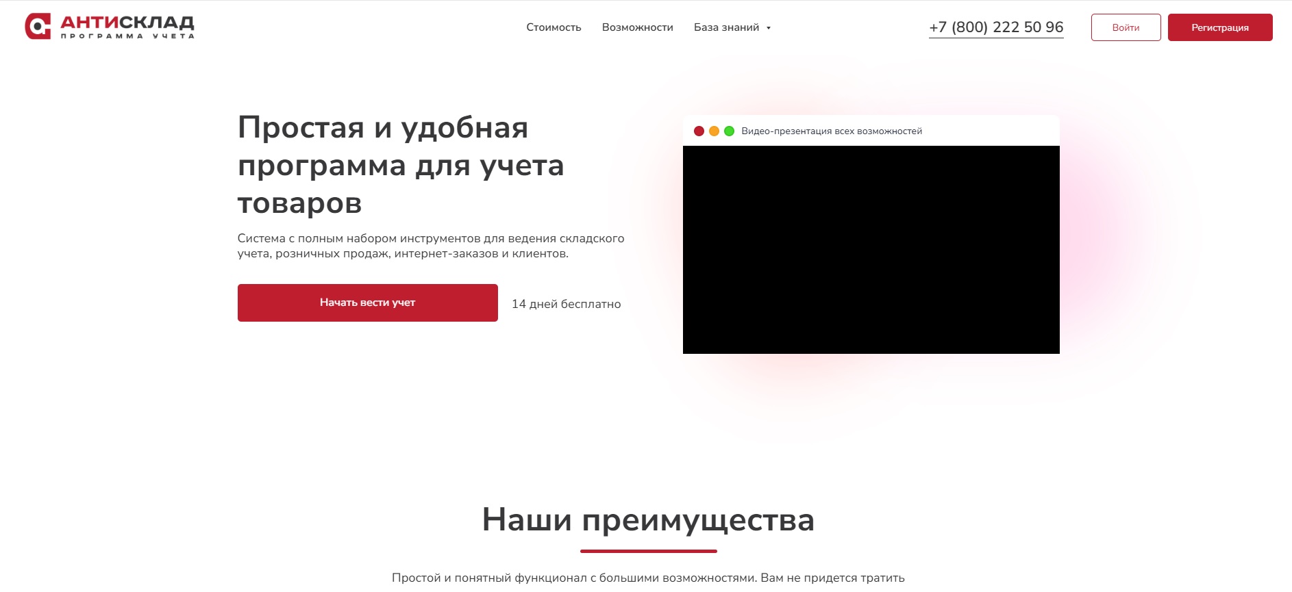Viewport: 1292px width, 592px height.
Task: Click the text 14 дней бесплатно
Action: (567, 304)
